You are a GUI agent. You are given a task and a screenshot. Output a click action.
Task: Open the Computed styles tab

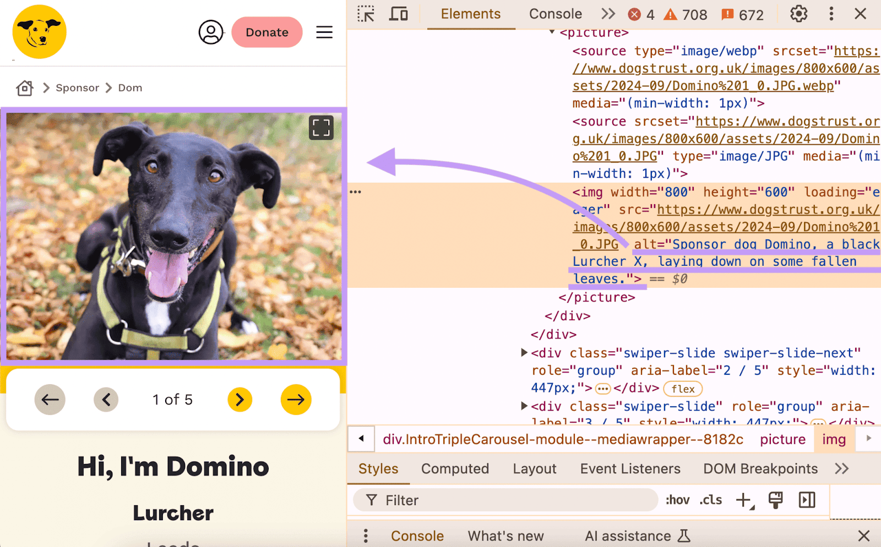[454, 469]
